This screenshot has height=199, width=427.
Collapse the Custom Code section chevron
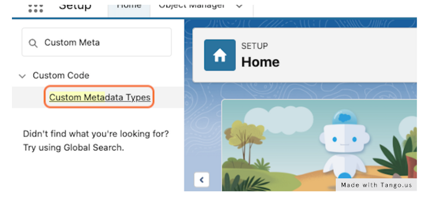click(22, 76)
